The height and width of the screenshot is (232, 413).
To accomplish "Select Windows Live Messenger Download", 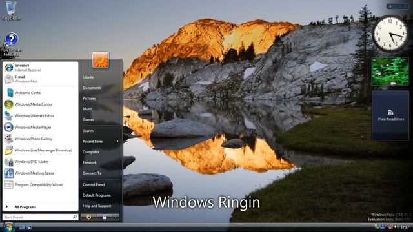I will click(x=41, y=150).
